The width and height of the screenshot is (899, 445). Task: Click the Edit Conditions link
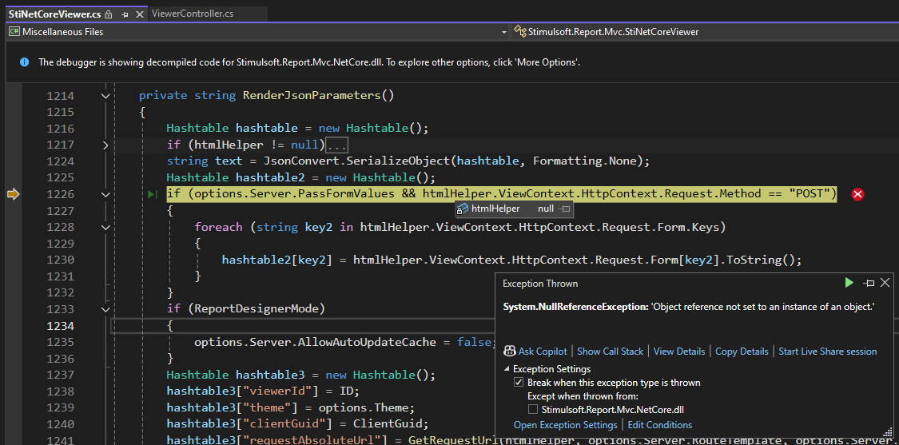pos(660,425)
